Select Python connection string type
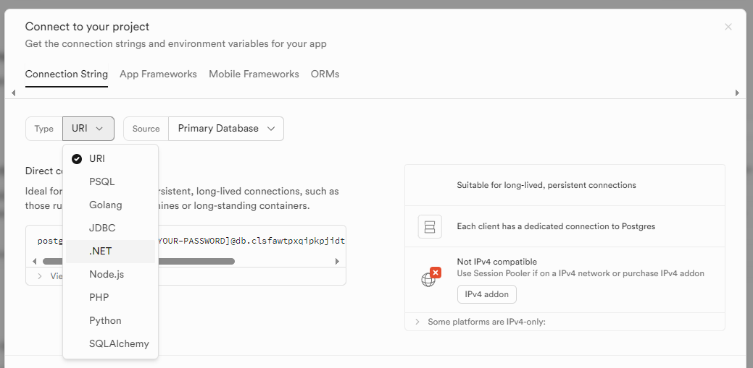The width and height of the screenshot is (753, 368). 105,320
